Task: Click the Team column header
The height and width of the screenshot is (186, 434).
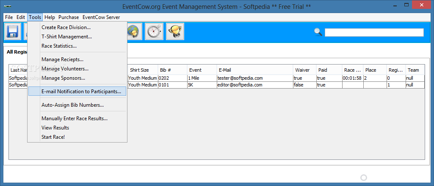Action: coord(415,70)
